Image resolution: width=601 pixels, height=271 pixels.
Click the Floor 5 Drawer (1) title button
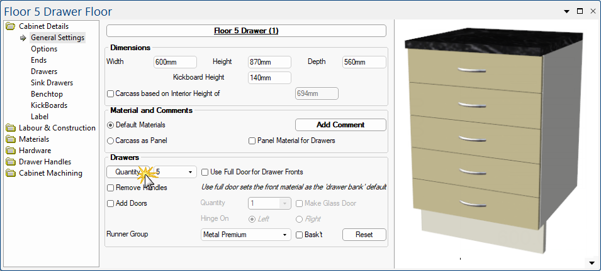coord(246,31)
